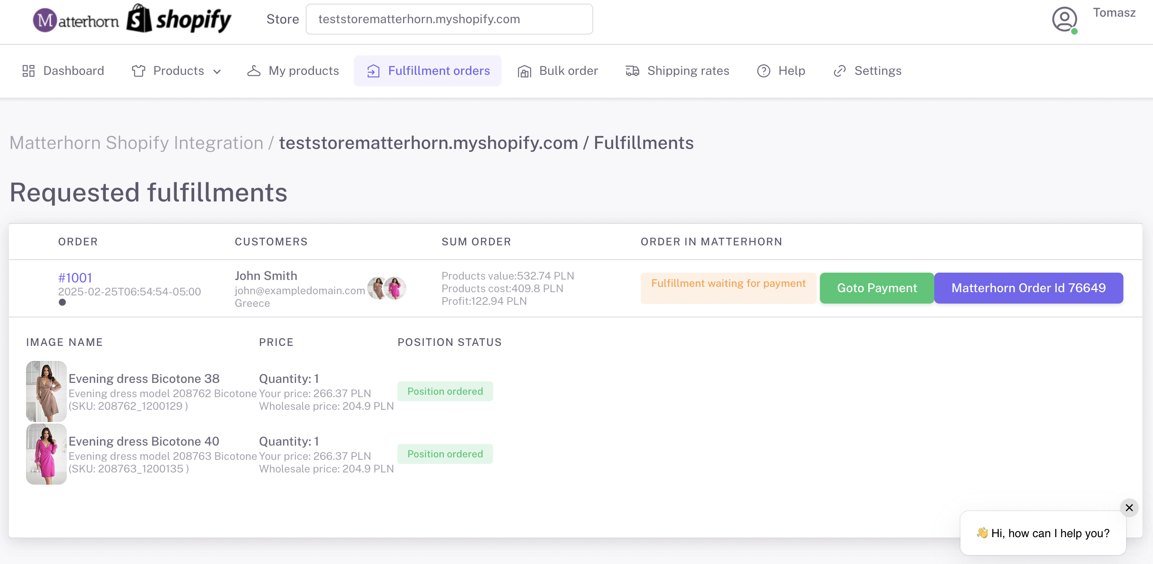
Task: Click Products value:532.74 PLN text
Action: [x=508, y=275]
